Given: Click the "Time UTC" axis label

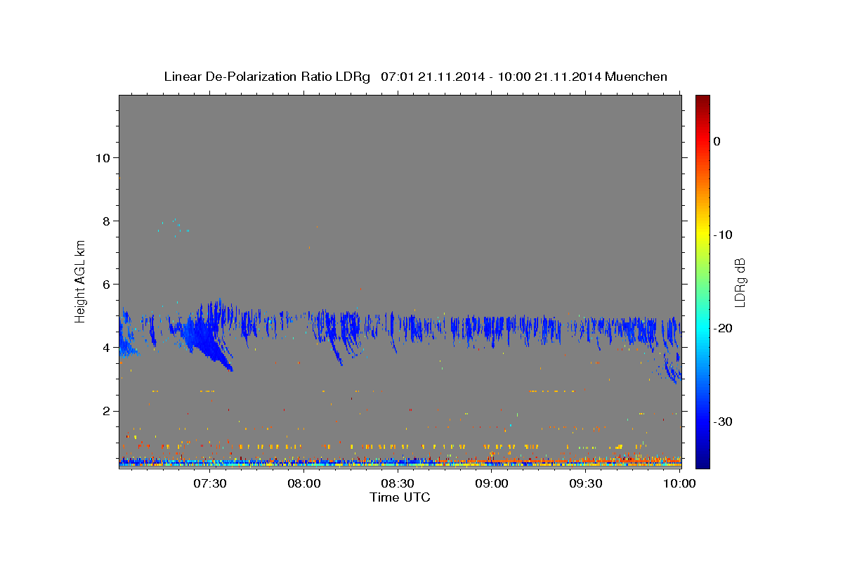Looking at the screenshot, I should click(400, 497).
